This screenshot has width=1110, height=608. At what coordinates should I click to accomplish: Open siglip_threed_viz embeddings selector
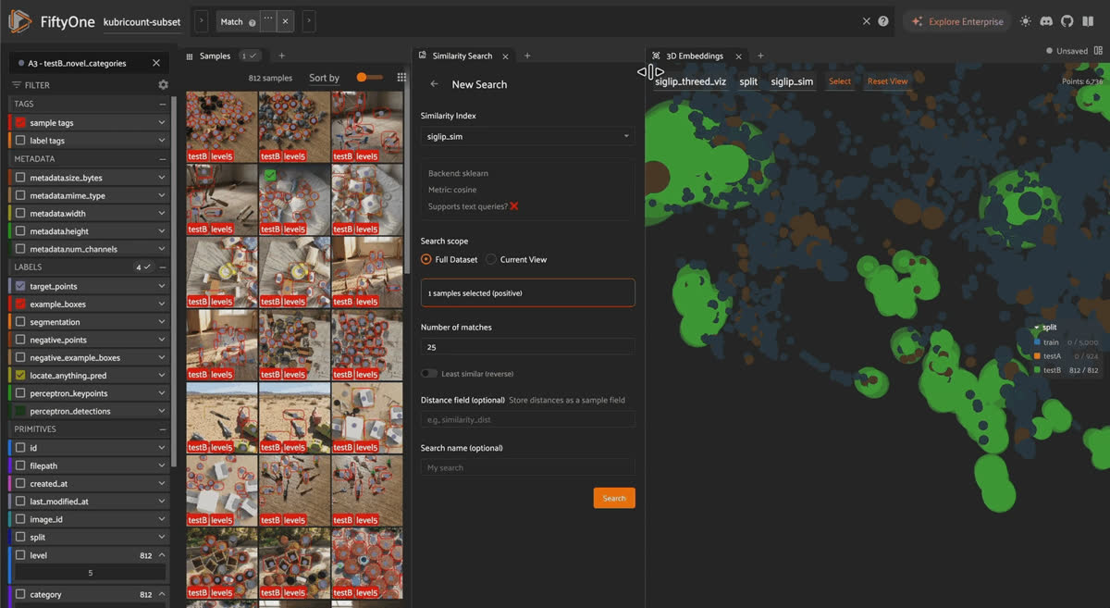(690, 81)
